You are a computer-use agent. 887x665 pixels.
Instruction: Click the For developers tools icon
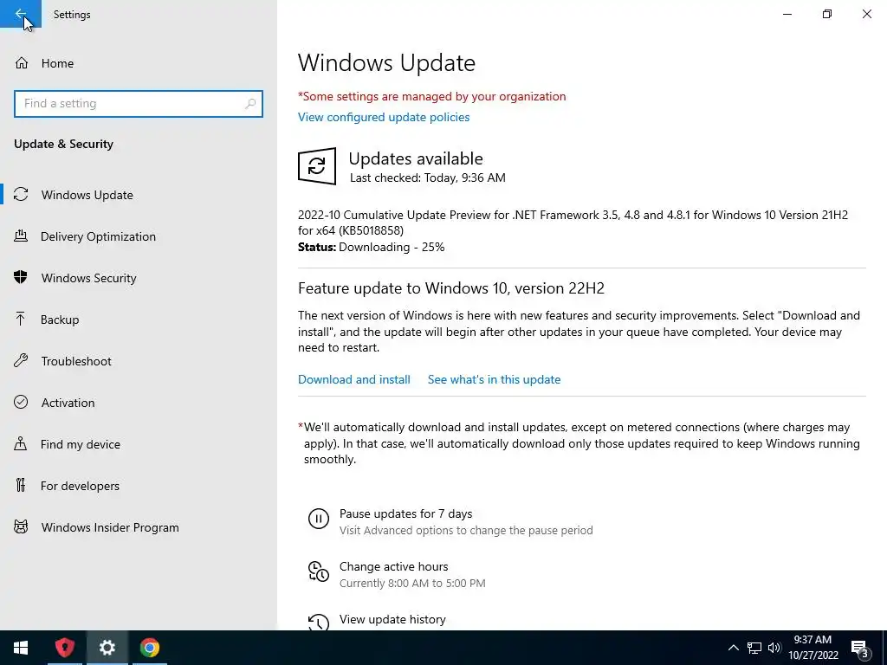pyautogui.click(x=21, y=485)
